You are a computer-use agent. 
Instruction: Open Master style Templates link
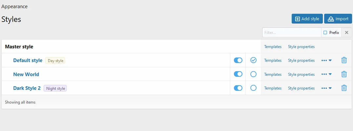273,47
